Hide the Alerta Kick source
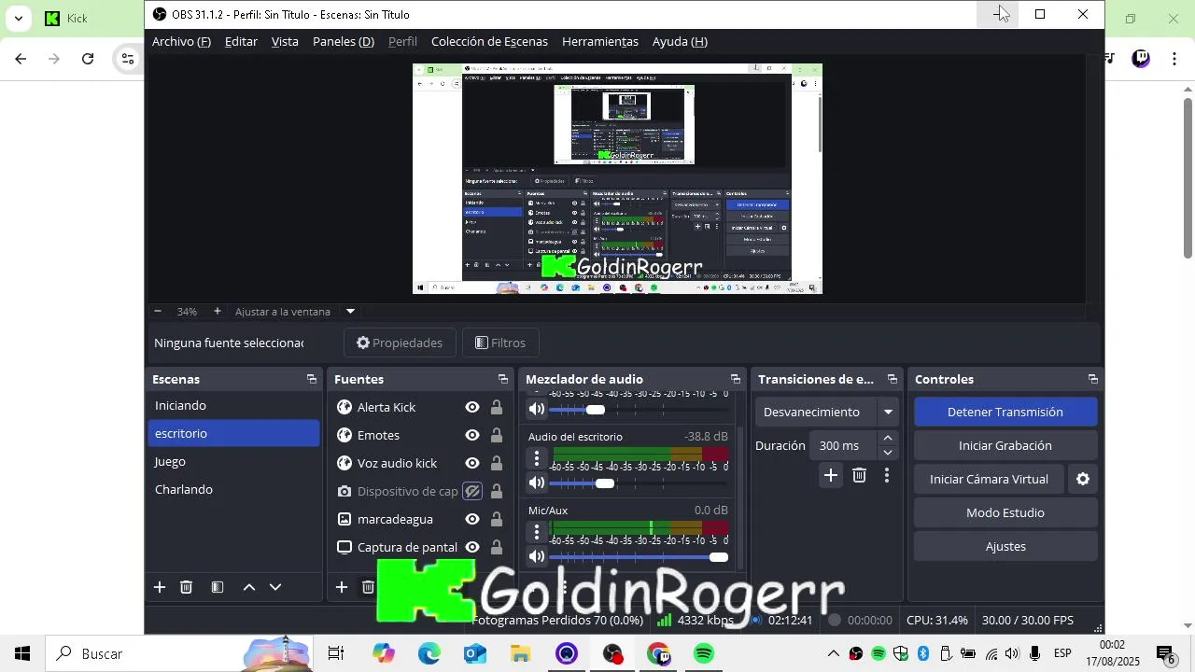The width and height of the screenshot is (1195, 672). [472, 407]
